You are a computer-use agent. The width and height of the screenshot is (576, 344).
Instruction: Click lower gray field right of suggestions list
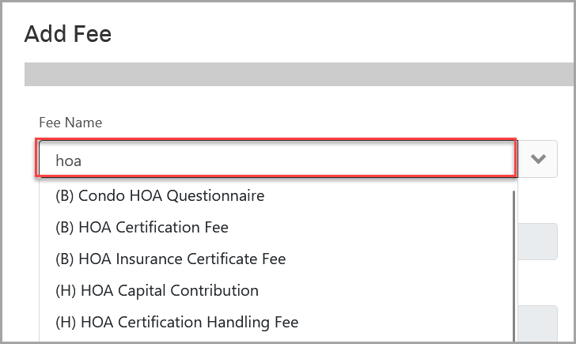[x=548, y=324]
